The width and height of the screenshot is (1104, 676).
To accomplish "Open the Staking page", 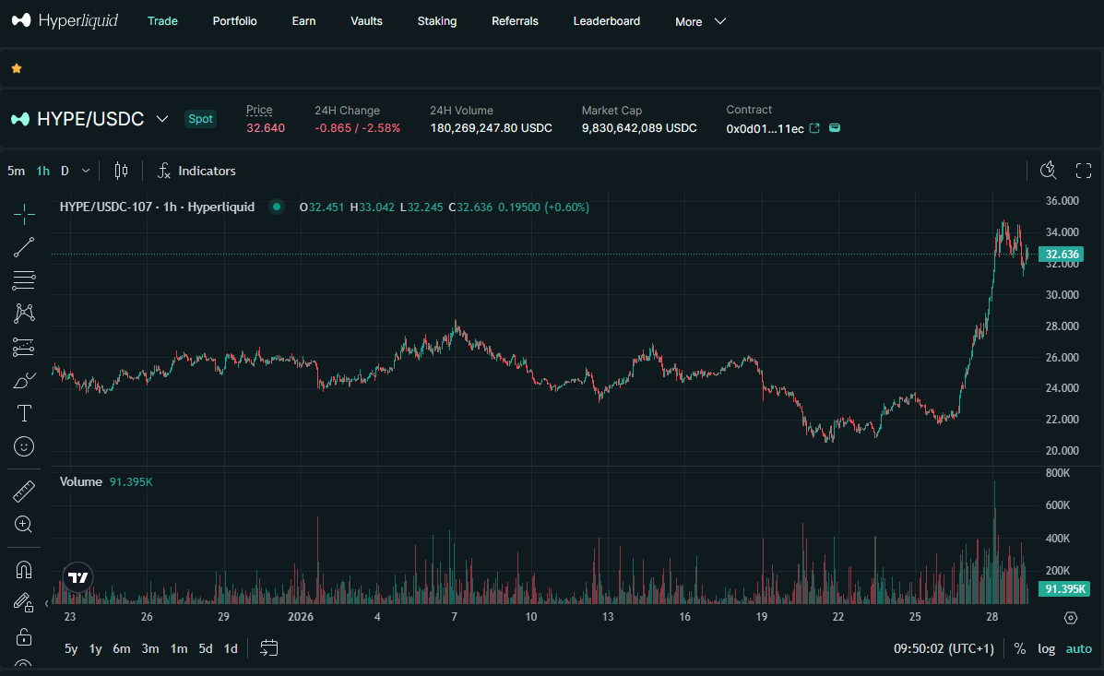I will click(437, 21).
